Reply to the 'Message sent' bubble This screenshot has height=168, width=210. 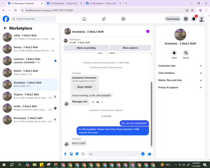[98, 102]
